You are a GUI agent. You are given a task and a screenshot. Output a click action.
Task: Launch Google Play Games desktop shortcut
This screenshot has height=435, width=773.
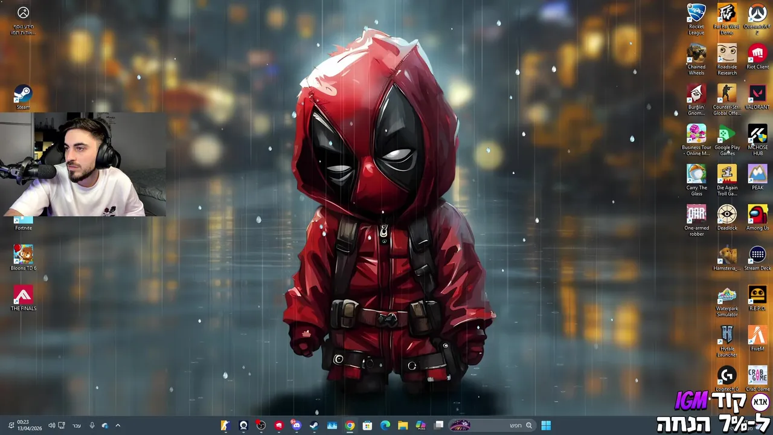[x=726, y=140]
